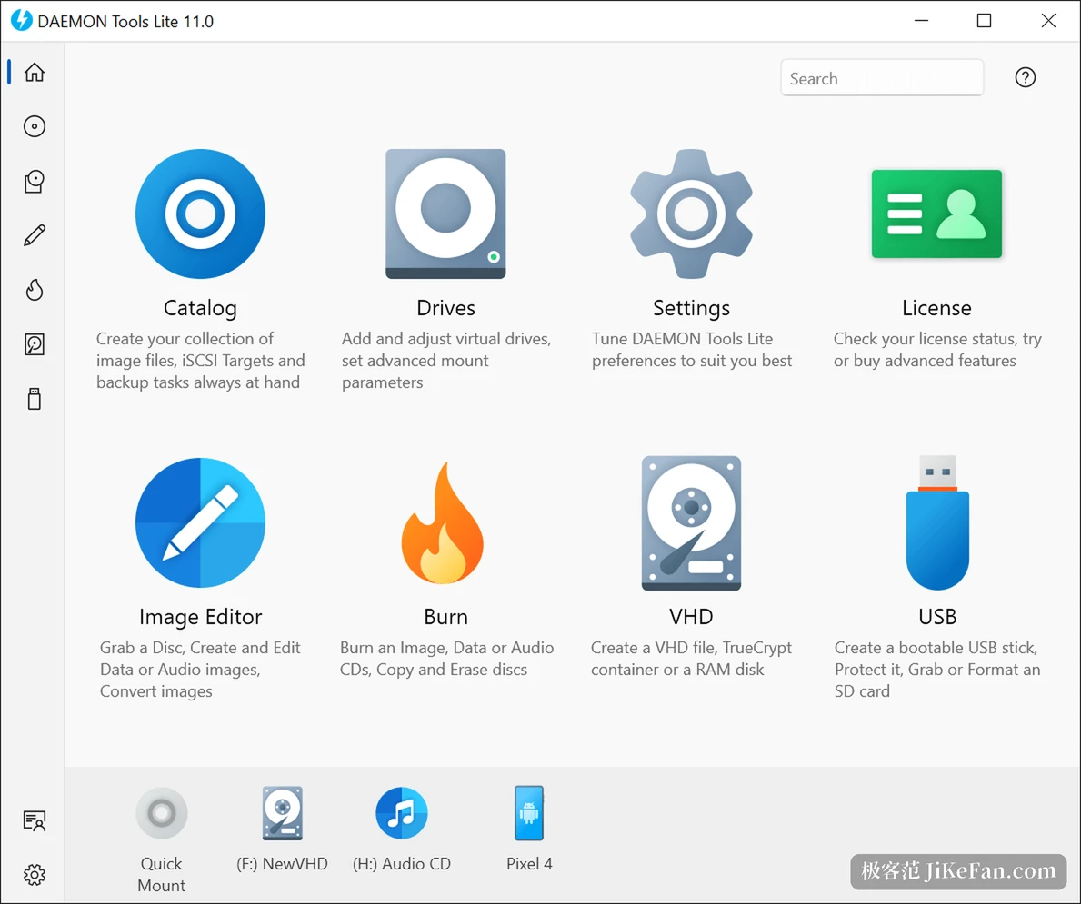1081x904 pixels.
Task: Open the disc Images sidebar icon
Action: (35, 126)
